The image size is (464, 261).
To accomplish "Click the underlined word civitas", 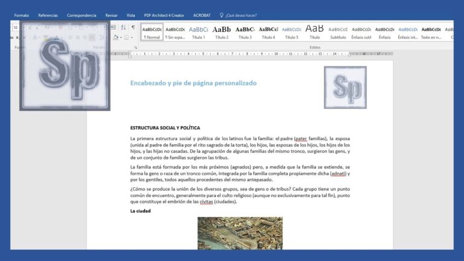I will pos(206,202).
